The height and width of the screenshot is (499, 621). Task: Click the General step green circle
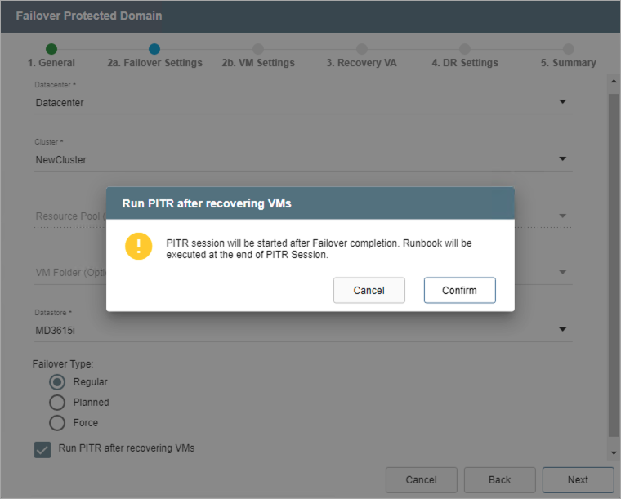click(x=51, y=49)
